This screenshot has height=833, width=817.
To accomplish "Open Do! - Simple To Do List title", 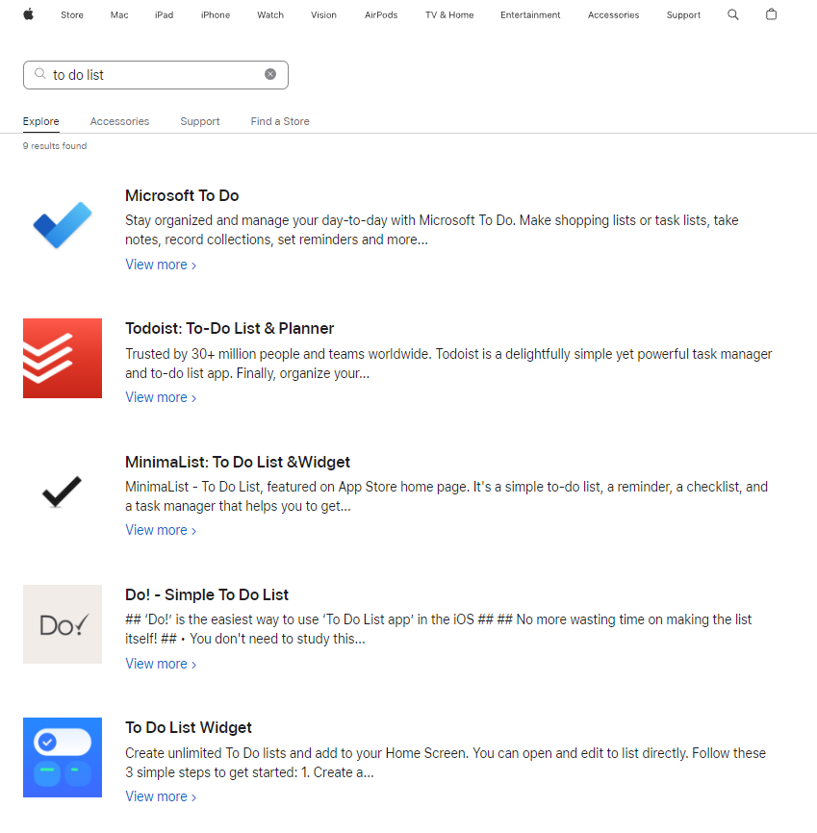I will point(207,594).
